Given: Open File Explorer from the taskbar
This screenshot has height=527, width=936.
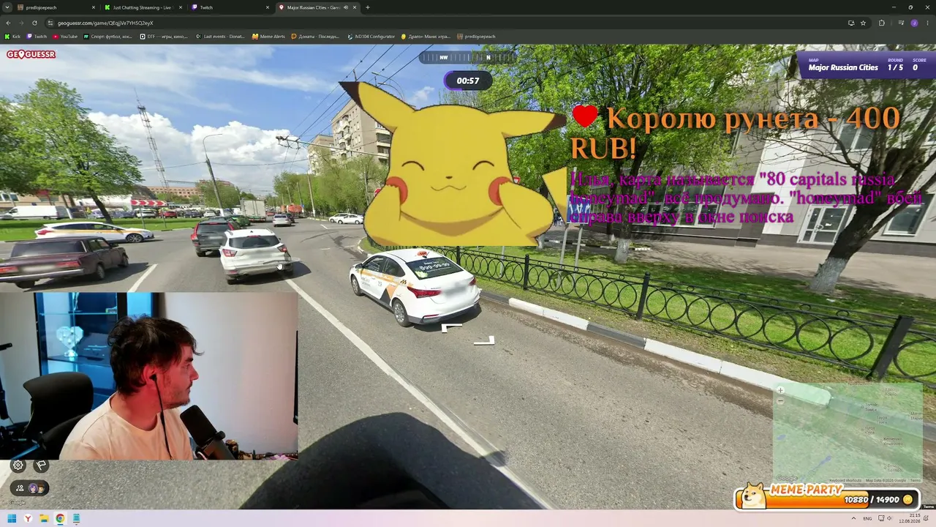Looking at the screenshot, I should 44,519.
